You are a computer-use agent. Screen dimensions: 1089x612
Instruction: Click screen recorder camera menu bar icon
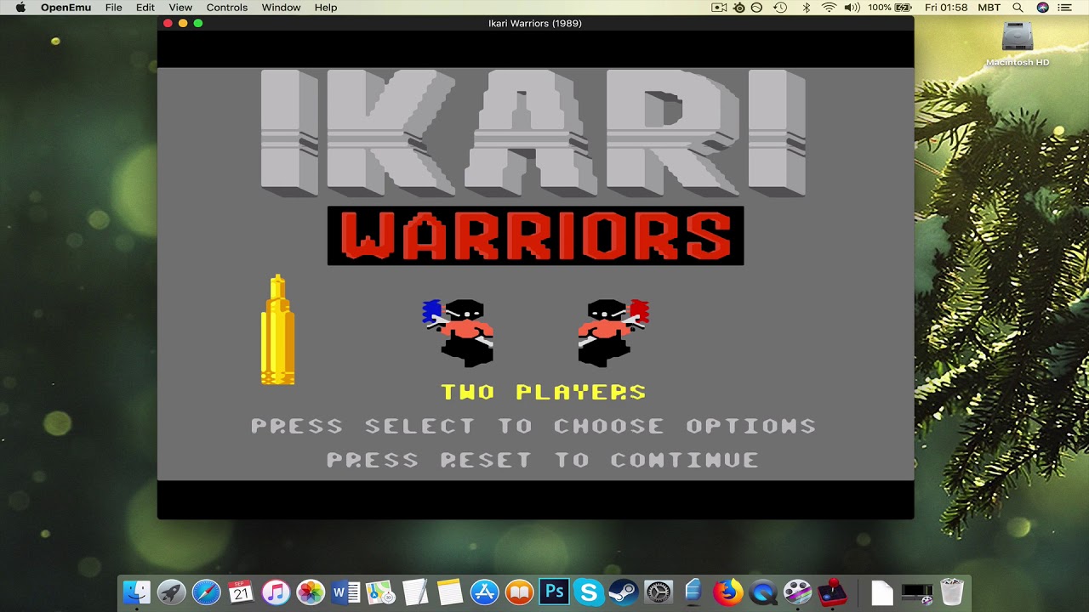click(719, 8)
